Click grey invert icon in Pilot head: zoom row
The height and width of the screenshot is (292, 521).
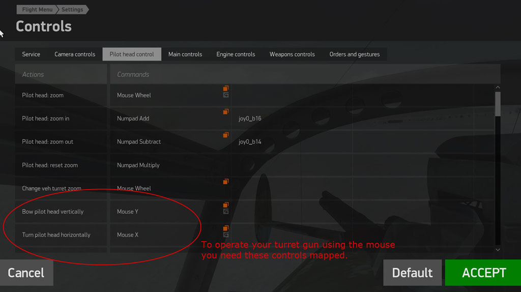coord(225,95)
